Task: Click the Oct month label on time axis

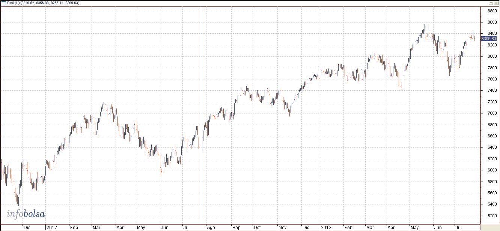Action: 257,227
